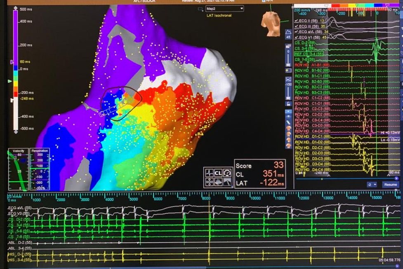Click the Hi +0.12mV voltage label
Image resolution: width=403 pixels, height=269 pixels.
(390, 133)
